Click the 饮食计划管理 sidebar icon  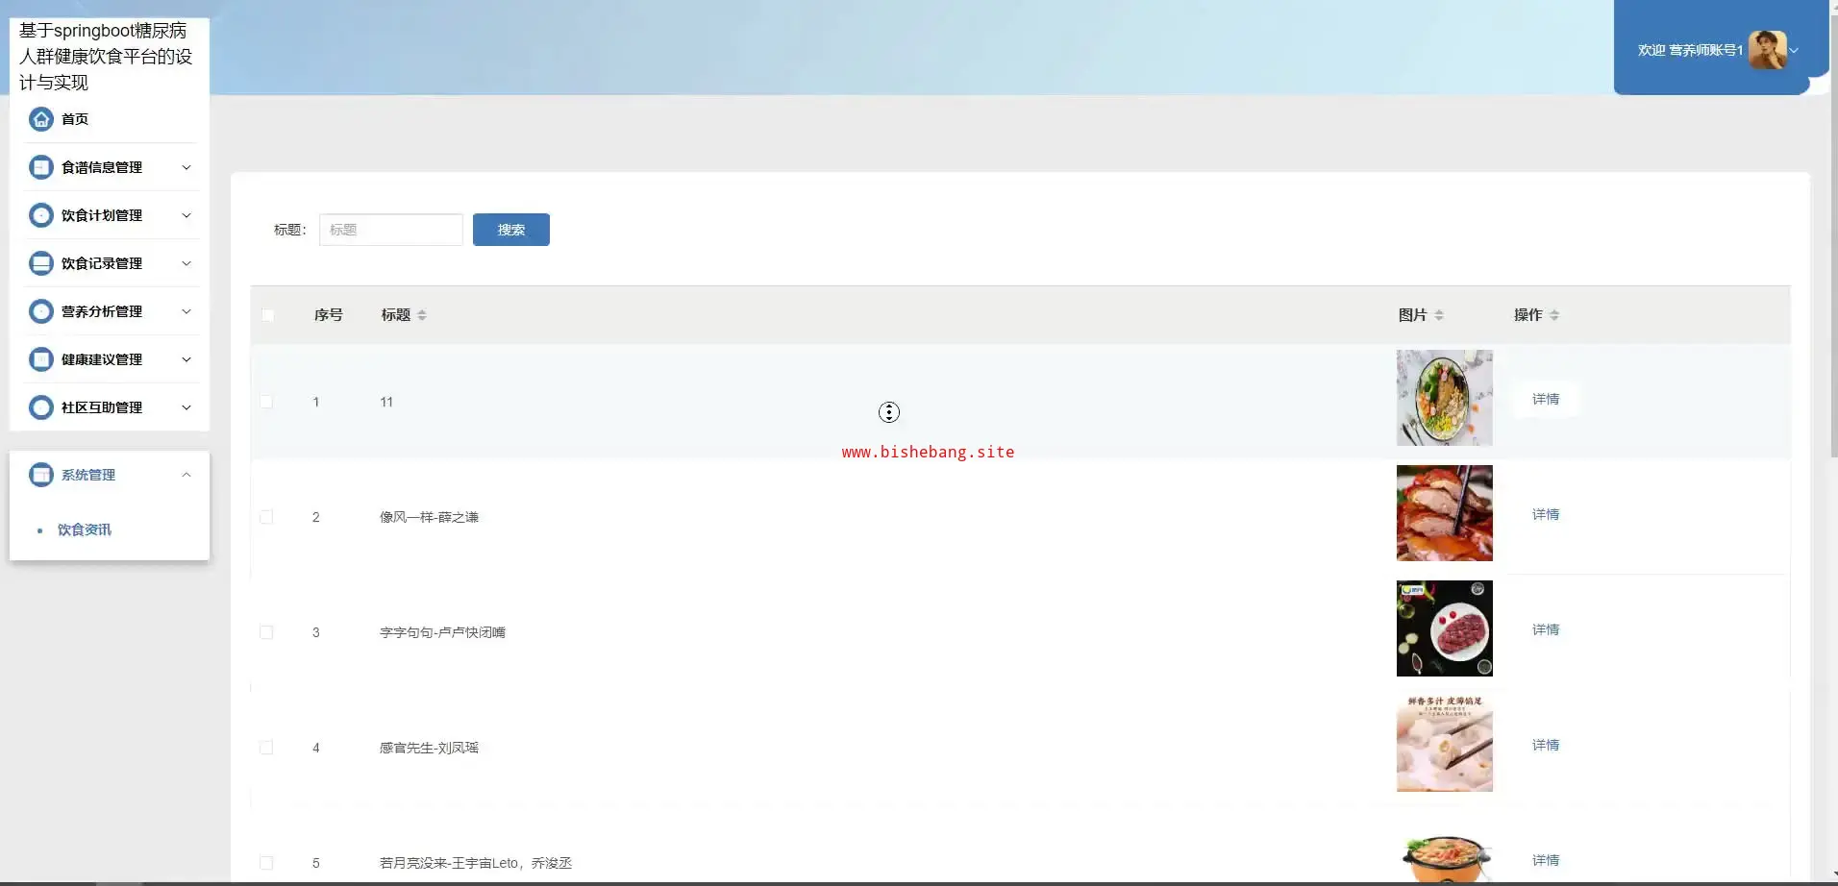point(41,215)
